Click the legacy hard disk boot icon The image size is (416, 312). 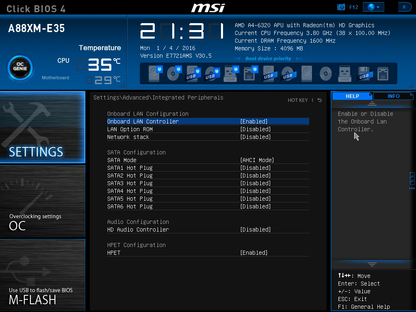click(307, 74)
